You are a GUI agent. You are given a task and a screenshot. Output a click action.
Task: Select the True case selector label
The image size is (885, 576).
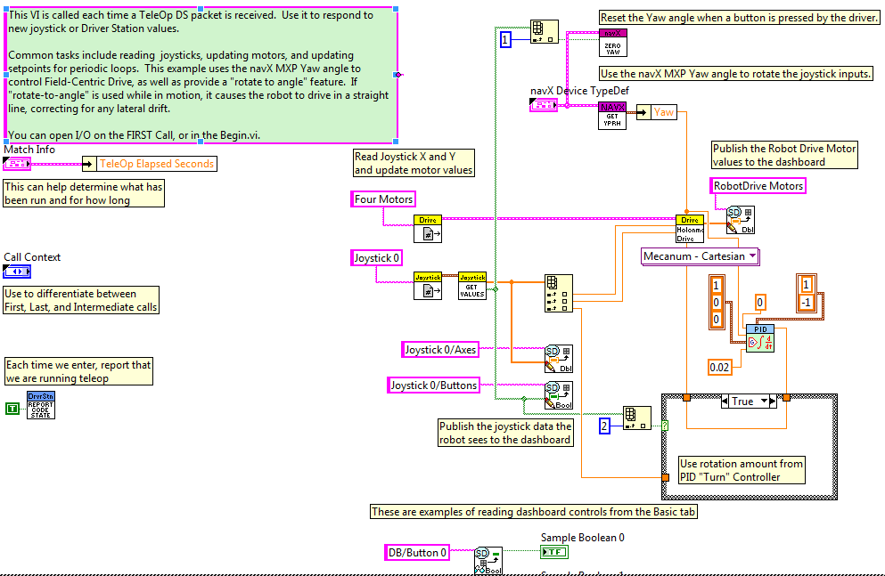tap(744, 402)
